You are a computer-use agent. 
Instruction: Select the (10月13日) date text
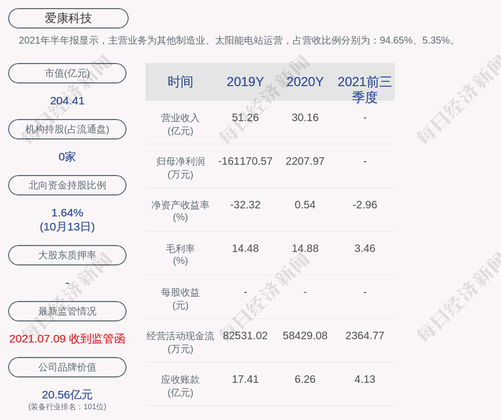67,227
